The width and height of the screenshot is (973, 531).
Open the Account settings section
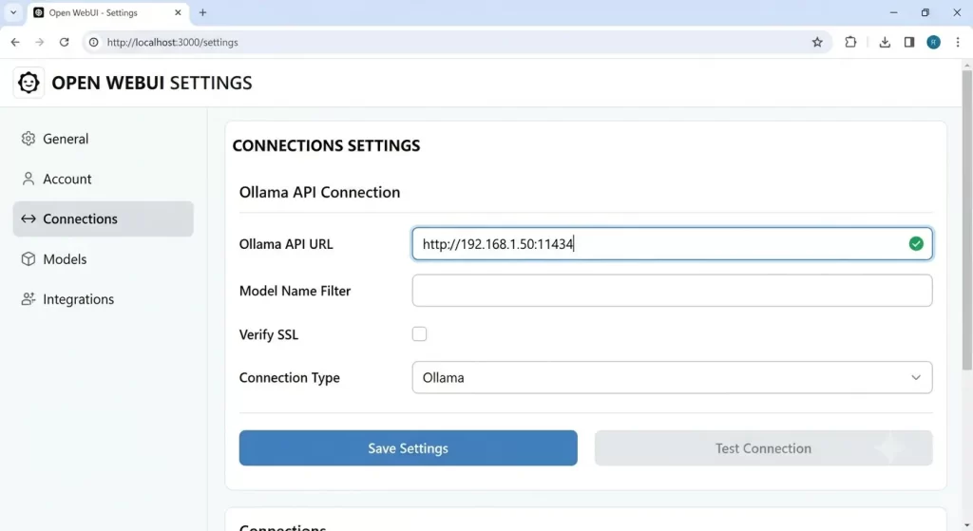point(103,179)
